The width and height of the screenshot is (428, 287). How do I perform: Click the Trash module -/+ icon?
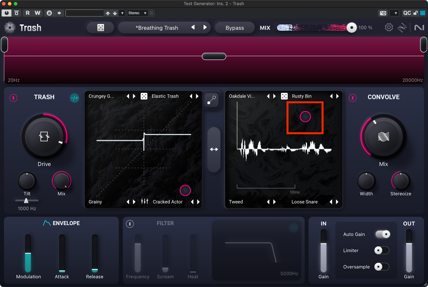point(75,98)
